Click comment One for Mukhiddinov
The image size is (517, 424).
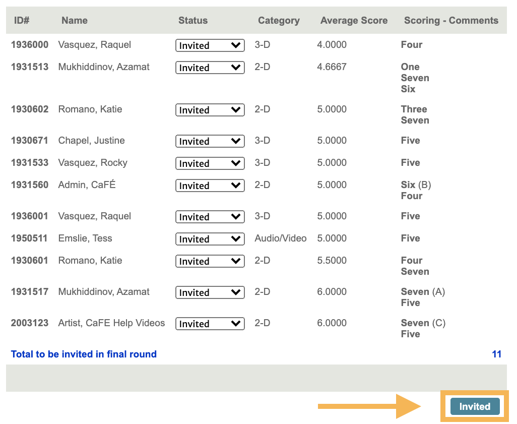click(x=410, y=67)
